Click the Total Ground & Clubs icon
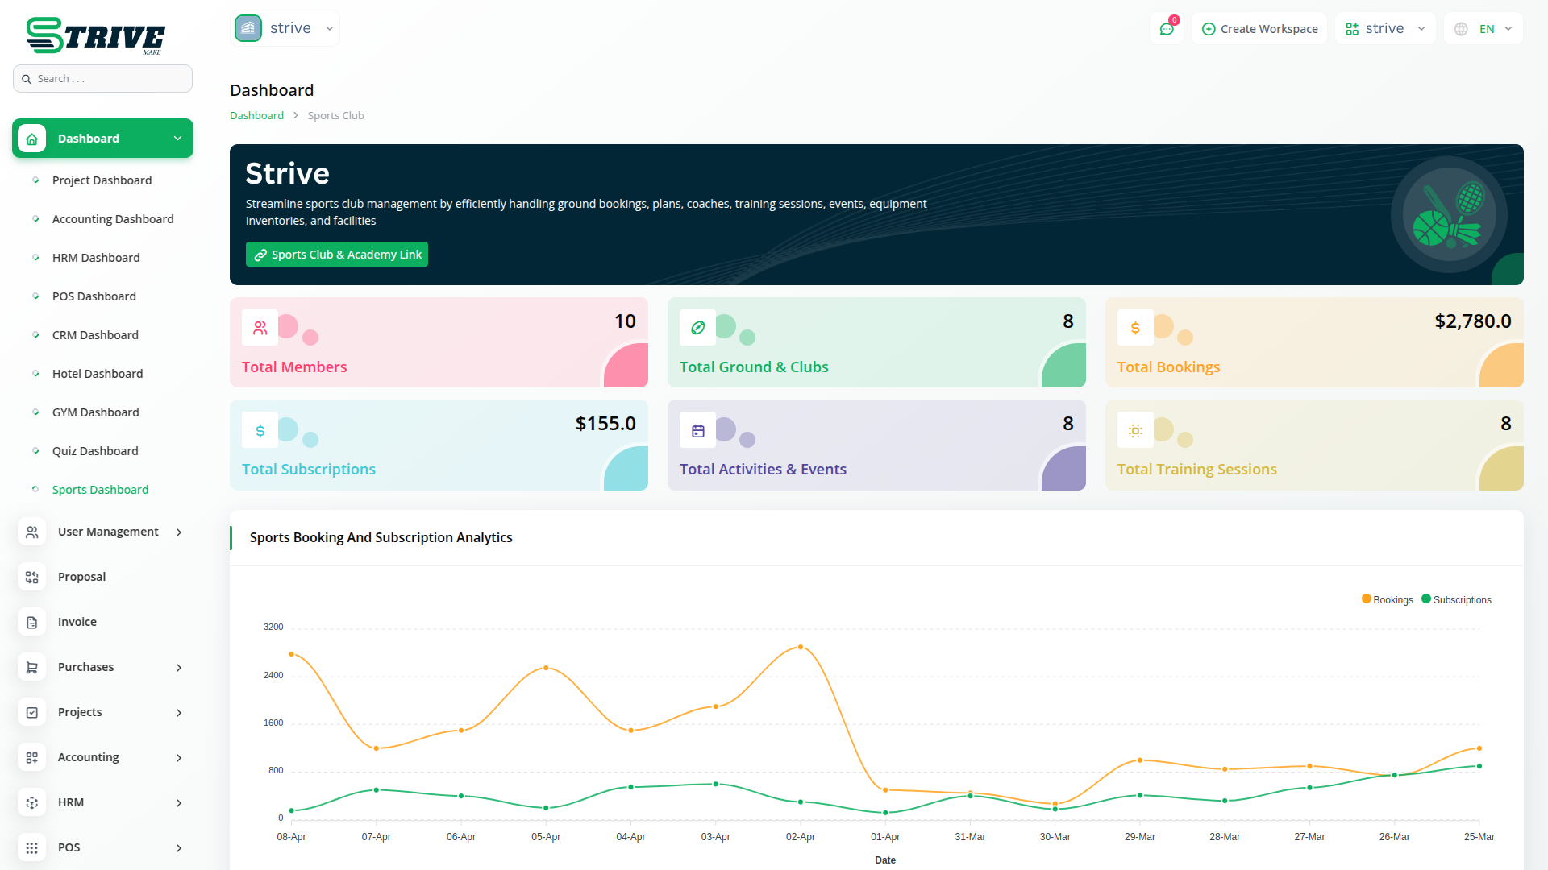This screenshot has height=870, width=1548. (x=697, y=328)
